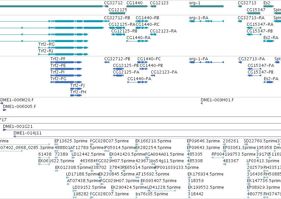The image size is (281, 199).
Task: Select the LD41228.5prime EST glyph
Action: coord(161,191)
